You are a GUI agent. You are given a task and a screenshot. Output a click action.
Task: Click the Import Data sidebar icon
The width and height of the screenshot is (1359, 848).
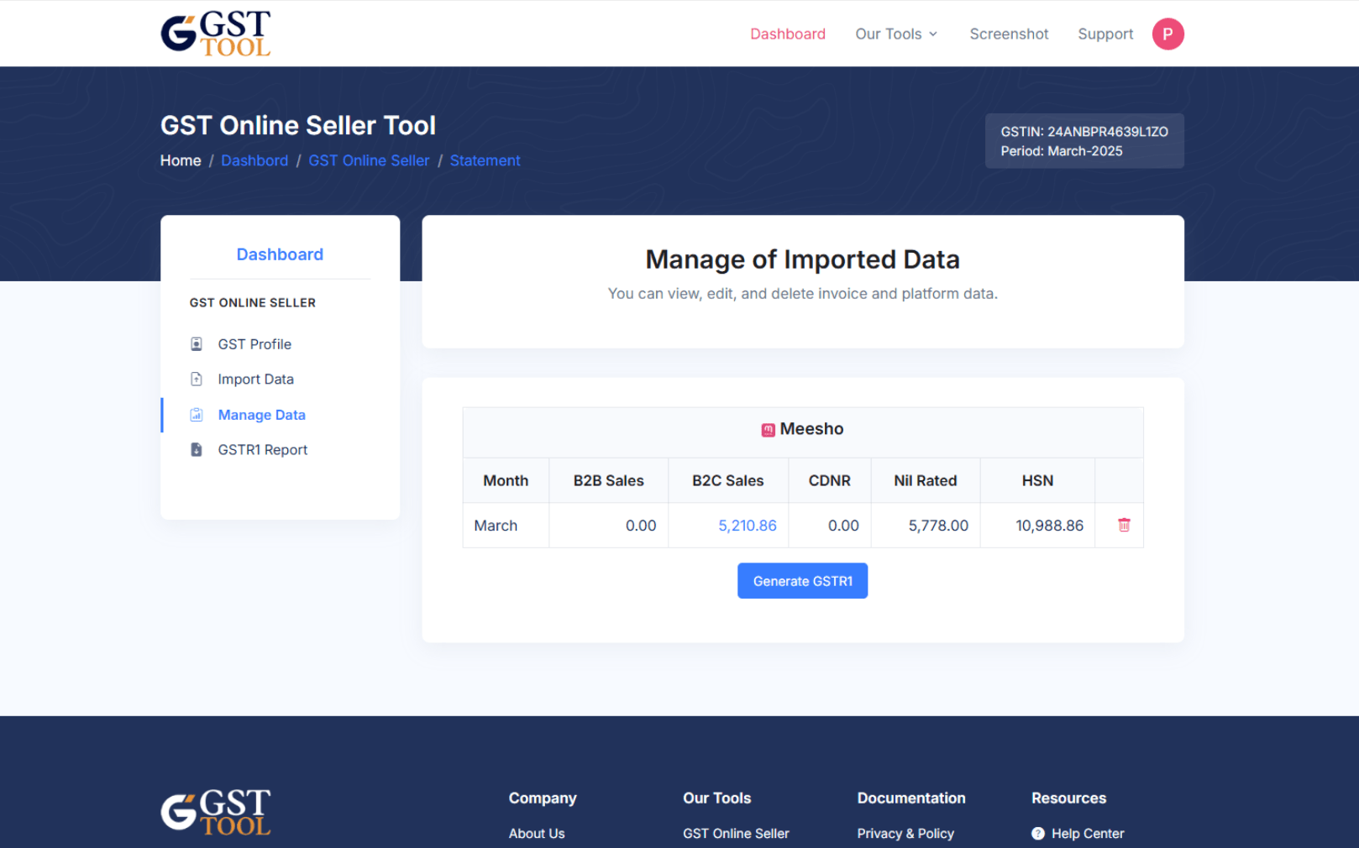pos(197,380)
